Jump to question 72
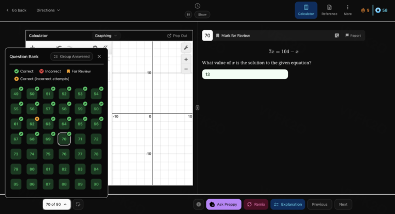This screenshot has width=395, height=214. pyautogui.click(x=96, y=139)
